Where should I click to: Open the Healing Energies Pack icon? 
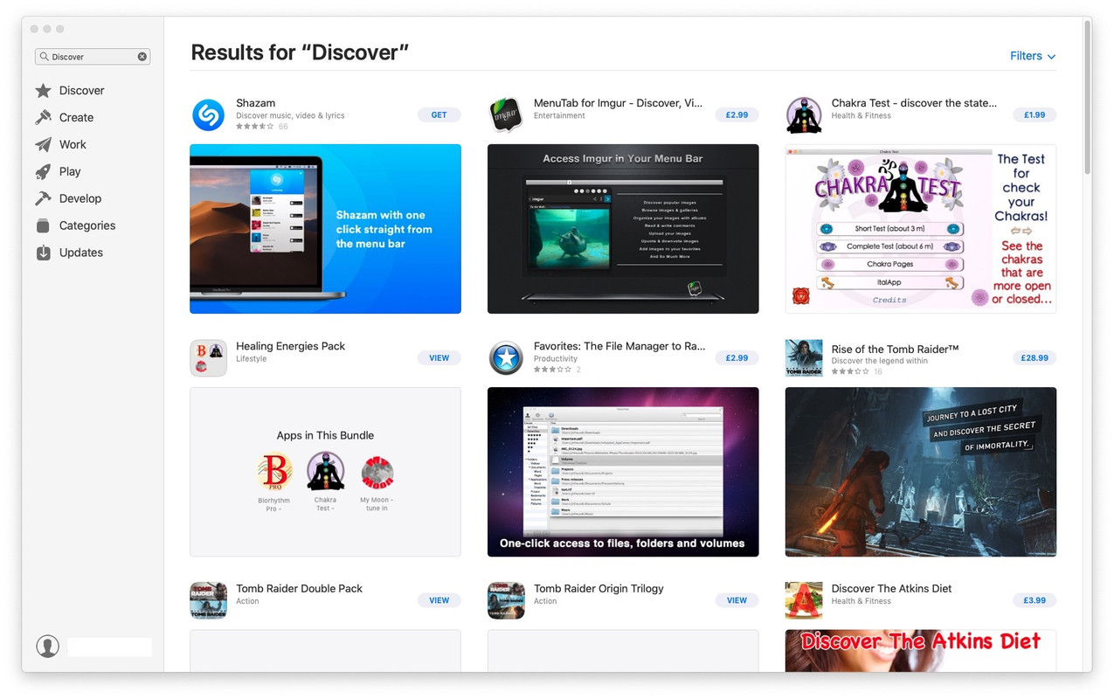click(208, 357)
